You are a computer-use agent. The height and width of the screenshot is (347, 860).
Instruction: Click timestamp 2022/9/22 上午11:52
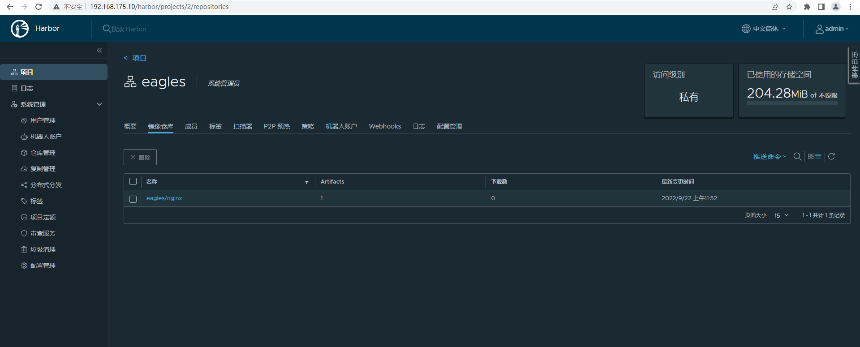coord(689,198)
